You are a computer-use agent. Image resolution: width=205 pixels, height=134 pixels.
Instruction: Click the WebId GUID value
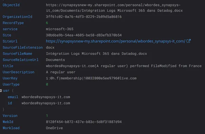[x=84, y=122]
